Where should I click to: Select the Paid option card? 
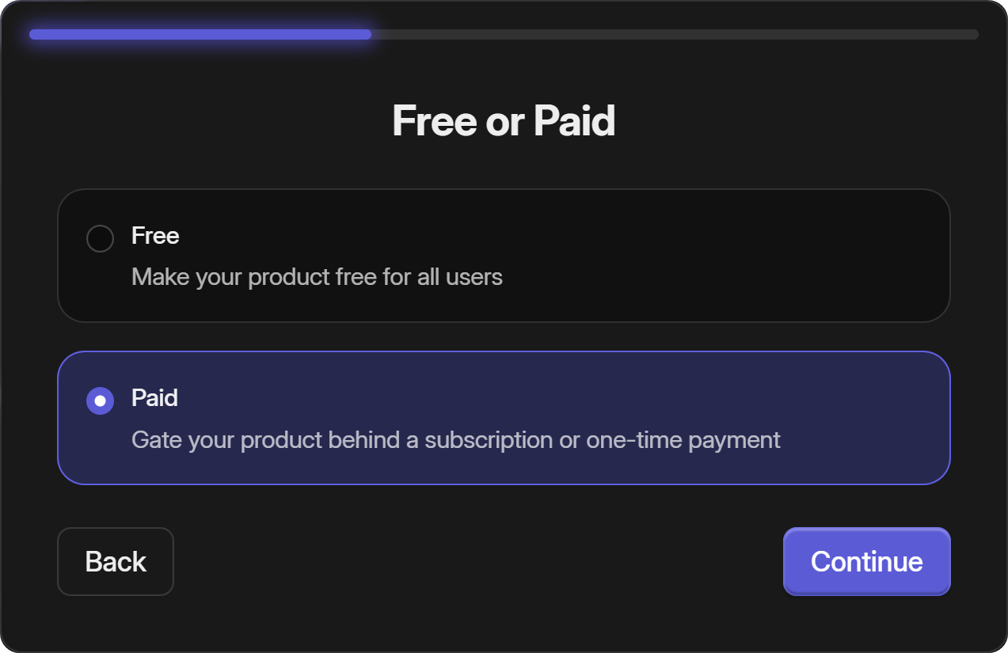point(504,418)
